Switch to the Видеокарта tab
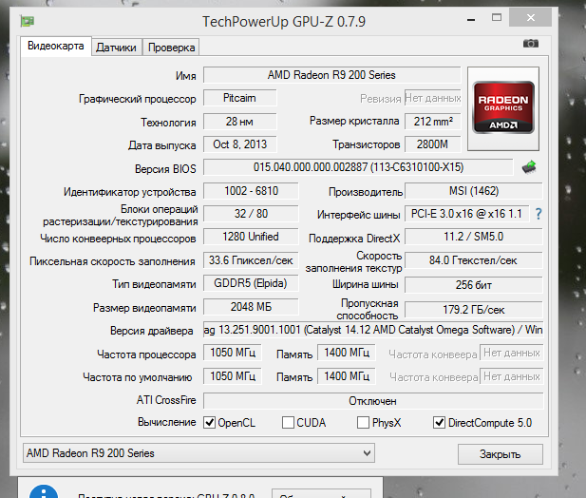Screen dimensions: 586x498 [56, 46]
